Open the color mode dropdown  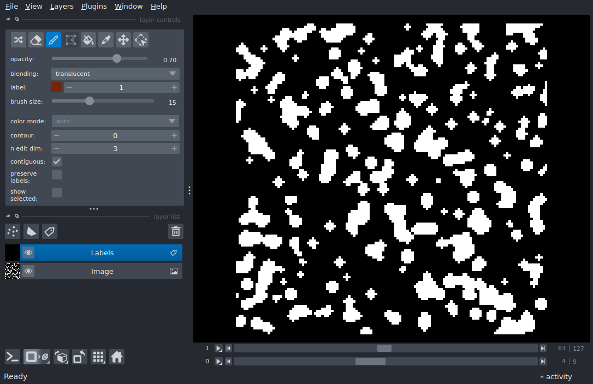(x=115, y=121)
